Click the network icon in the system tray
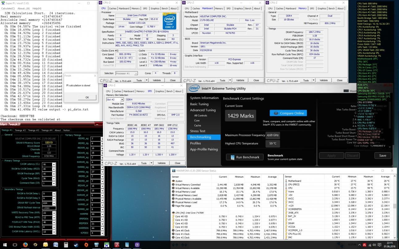Screen dimensions: 399x249 coord(369,245)
